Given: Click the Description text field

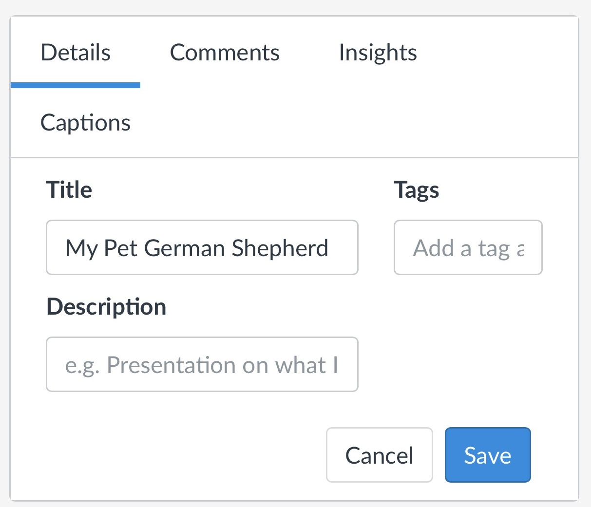Looking at the screenshot, I should [x=202, y=364].
